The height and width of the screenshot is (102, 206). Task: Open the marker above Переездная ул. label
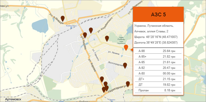(x=128, y=84)
